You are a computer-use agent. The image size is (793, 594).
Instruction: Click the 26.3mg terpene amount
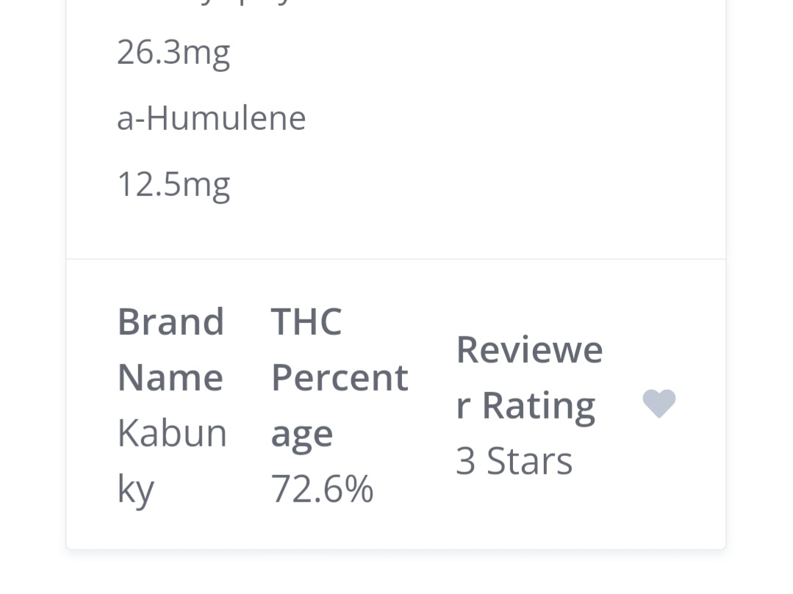click(x=173, y=53)
